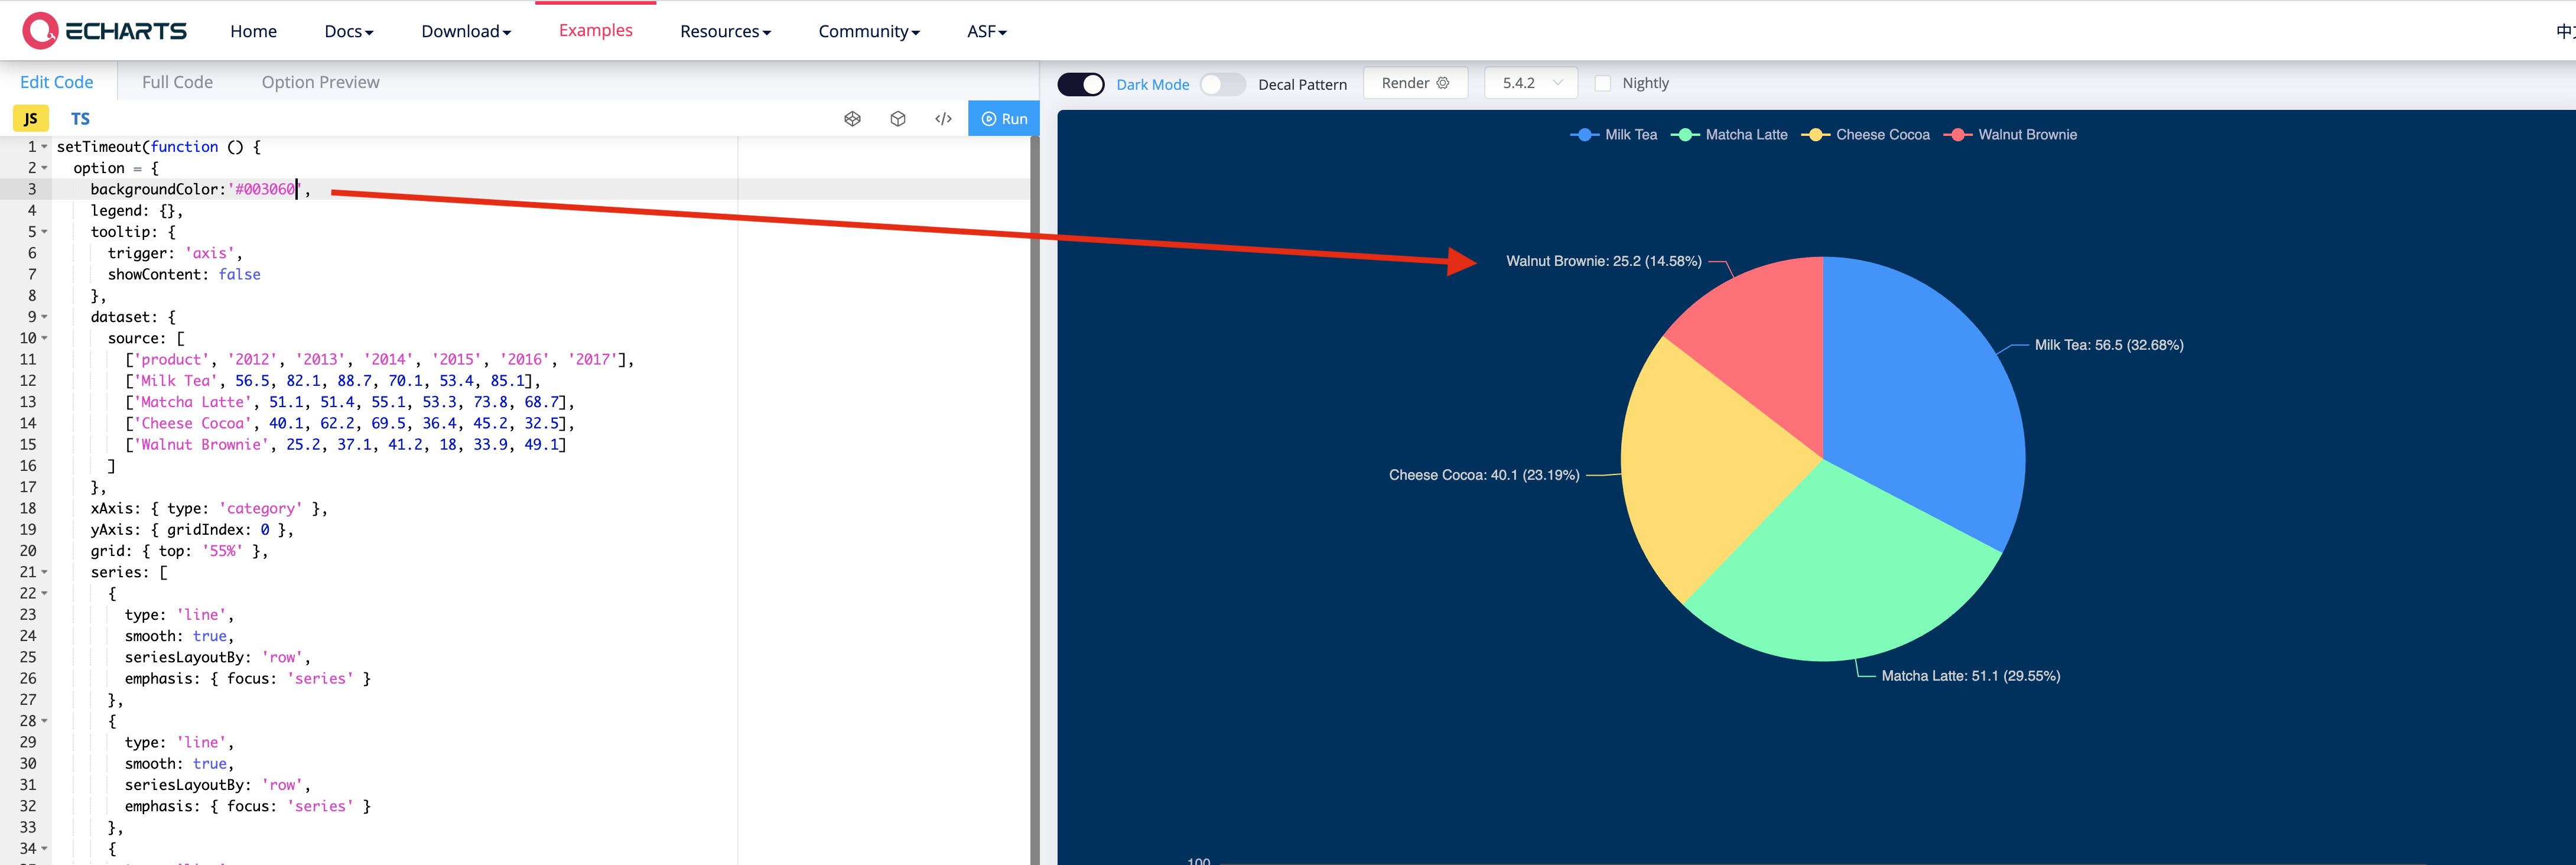Toggle Matcha Latte legend marker
The width and height of the screenshot is (2576, 865).
pyautogui.click(x=1685, y=135)
